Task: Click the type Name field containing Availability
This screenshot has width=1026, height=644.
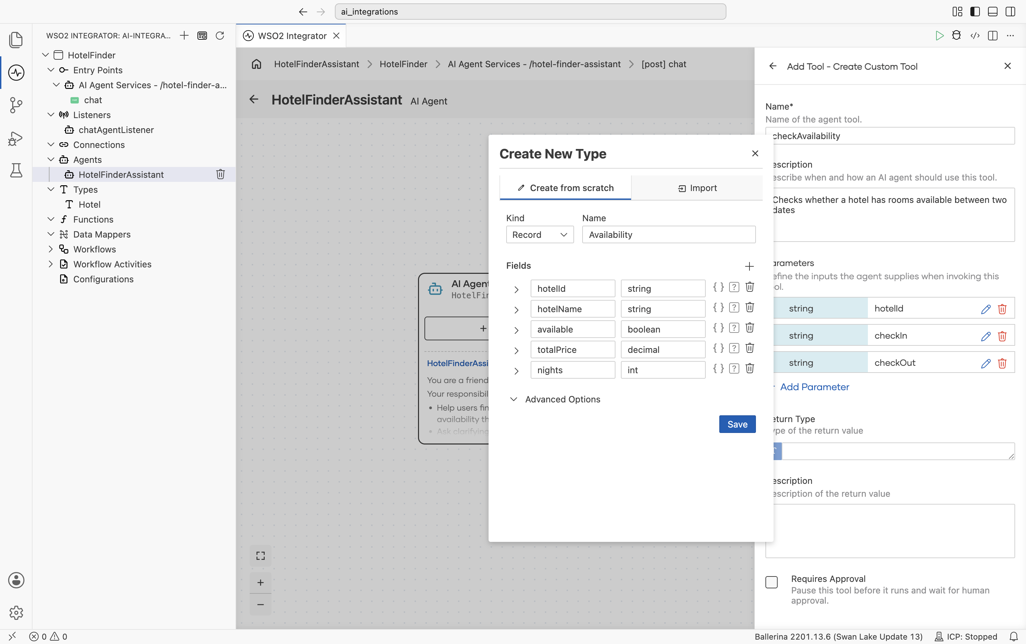Action: coord(669,235)
